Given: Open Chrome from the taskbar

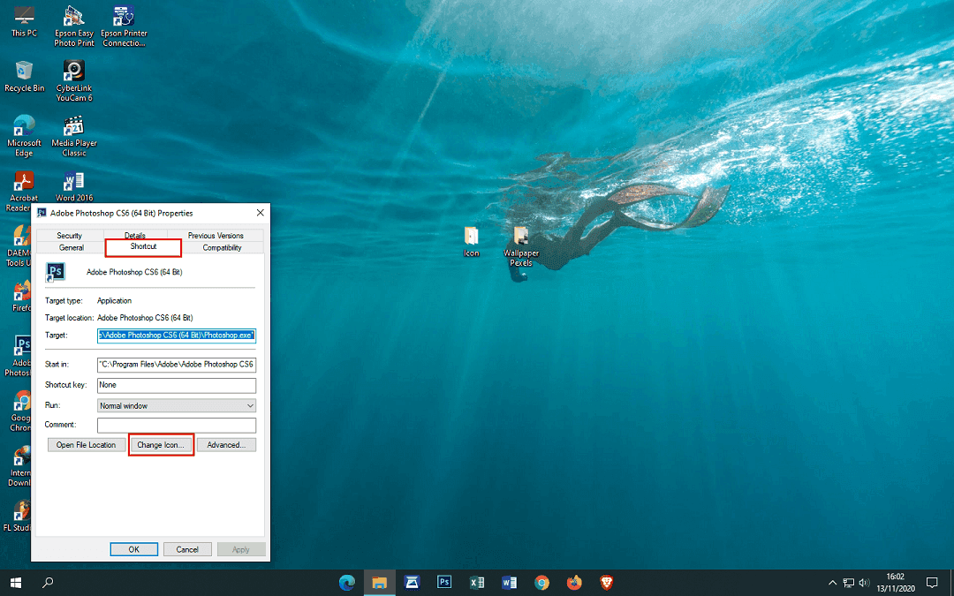Looking at the screenshot, I should (542, 583).
